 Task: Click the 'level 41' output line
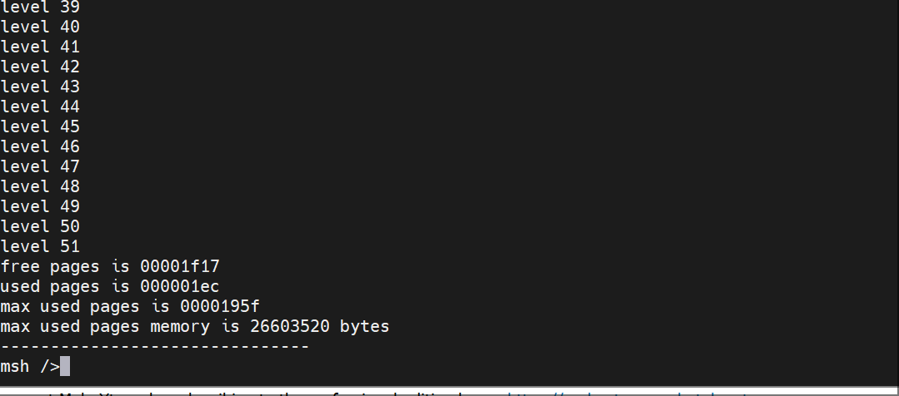tap(40, 47)
